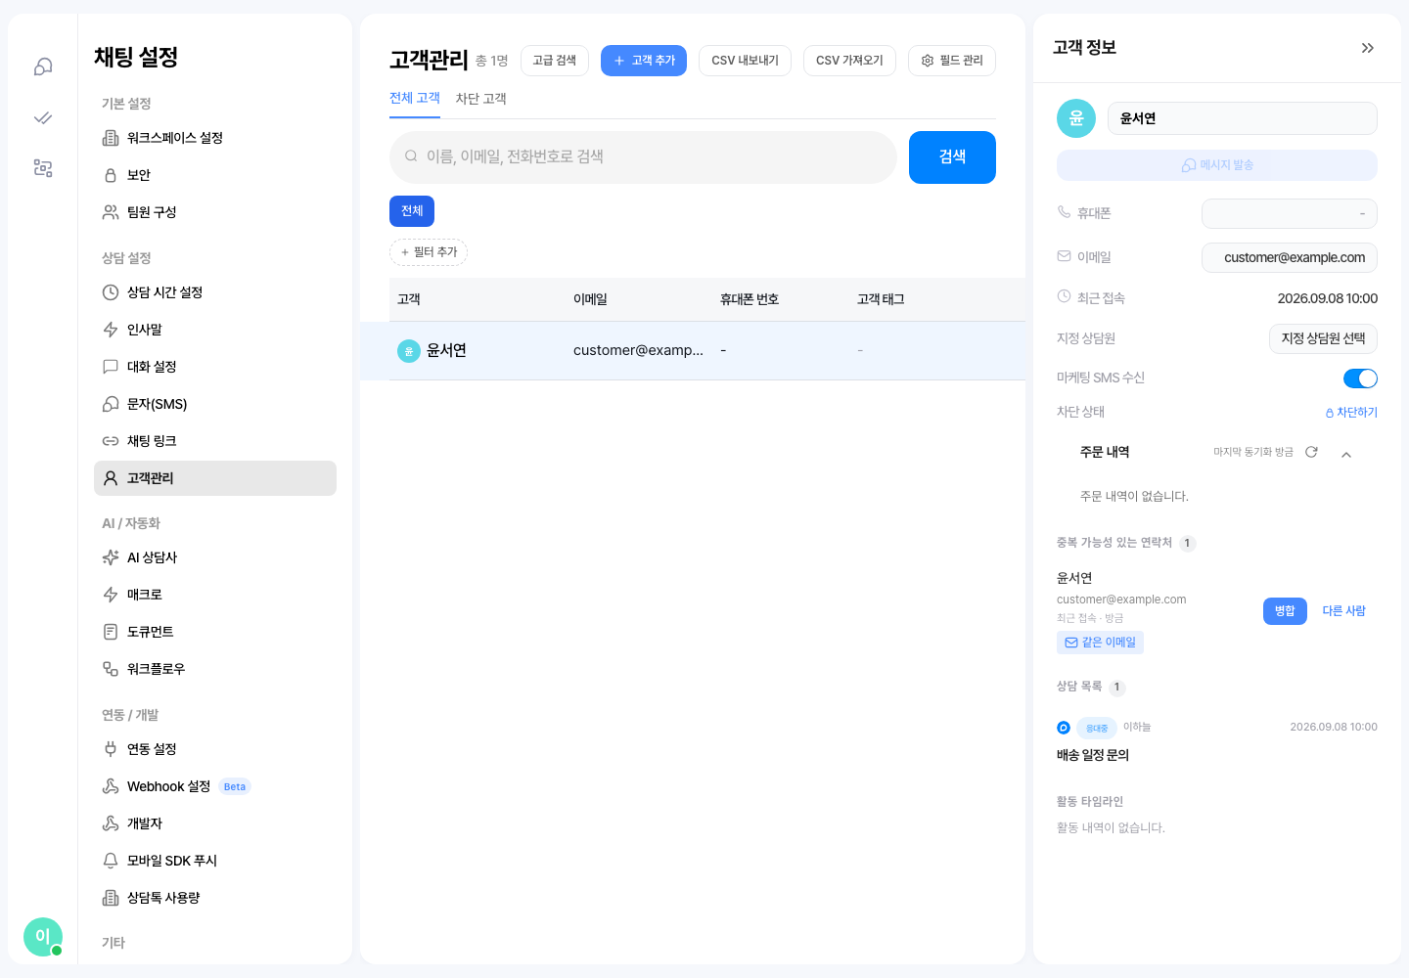Open 인사말 settings

215,330
